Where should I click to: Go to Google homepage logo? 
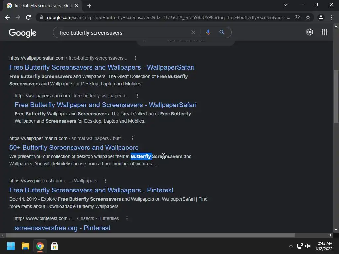click(x=23, y=33)
